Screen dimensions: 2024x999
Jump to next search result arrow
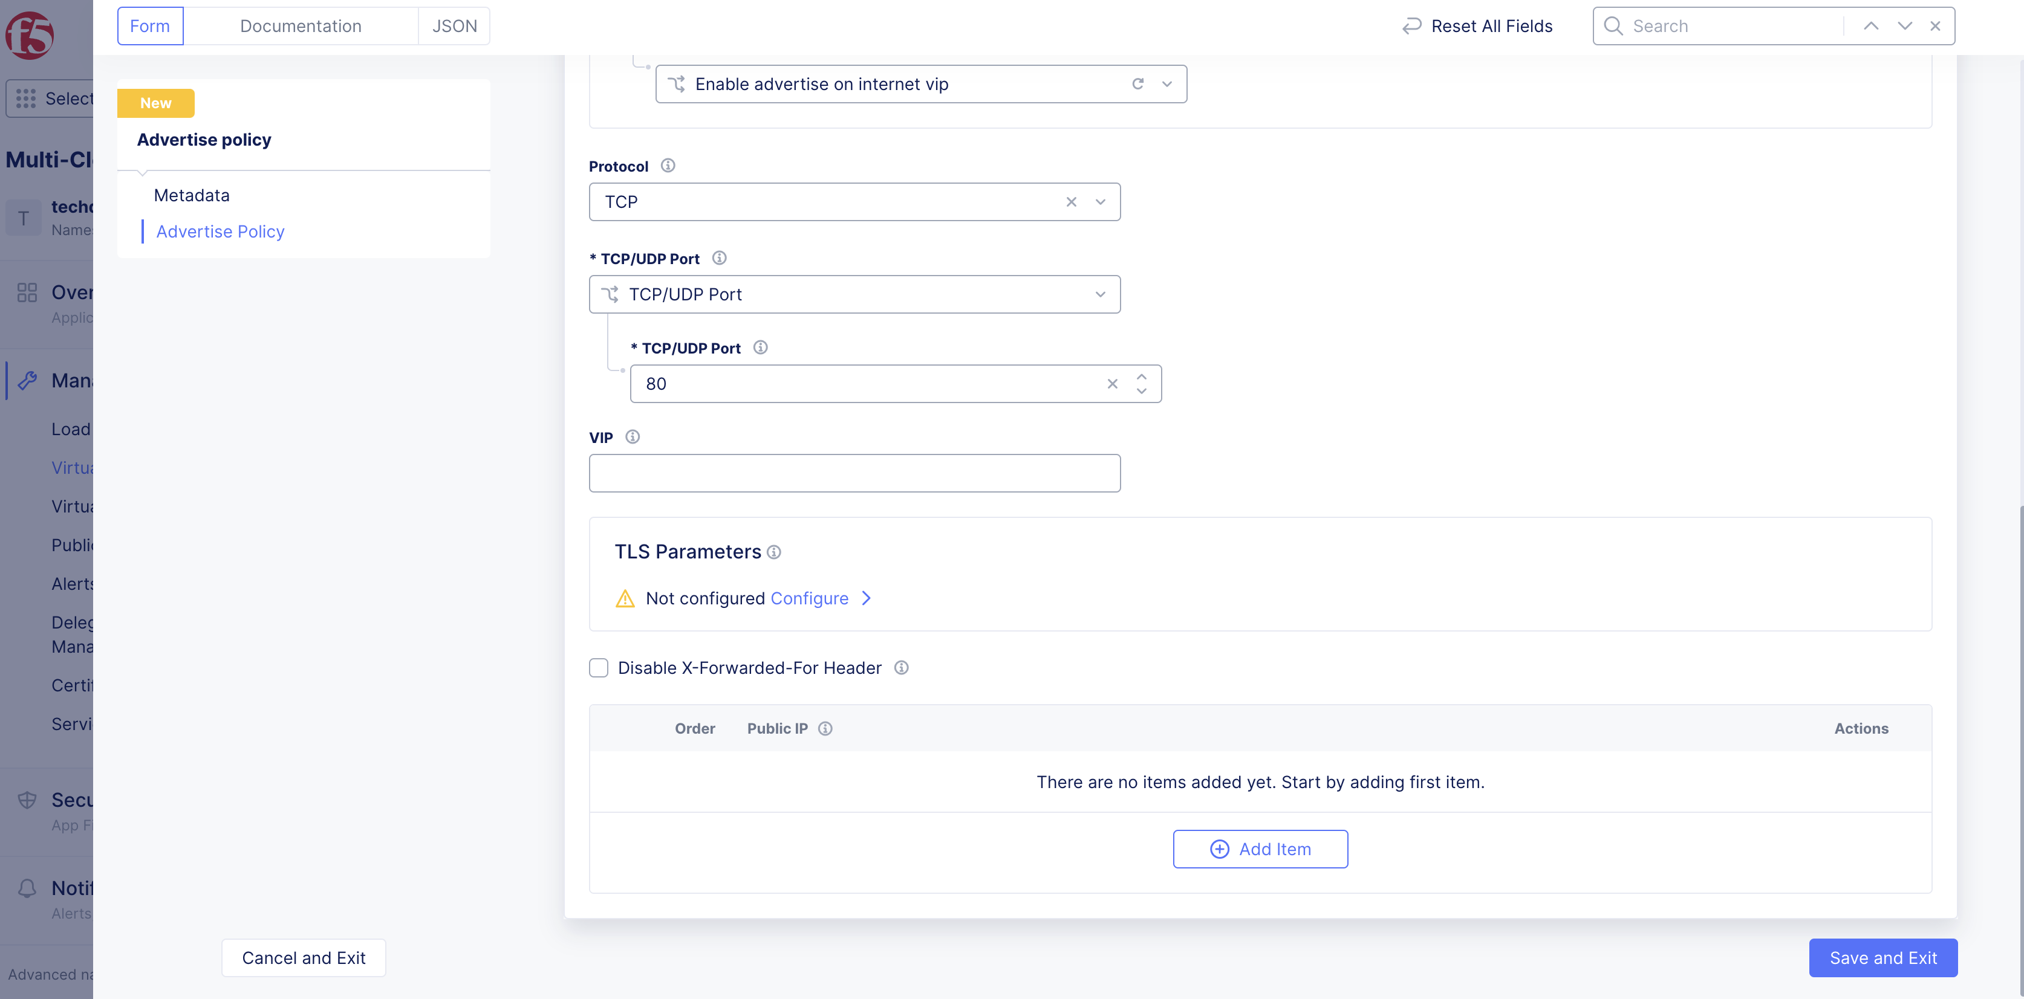tap(1905, 26)
